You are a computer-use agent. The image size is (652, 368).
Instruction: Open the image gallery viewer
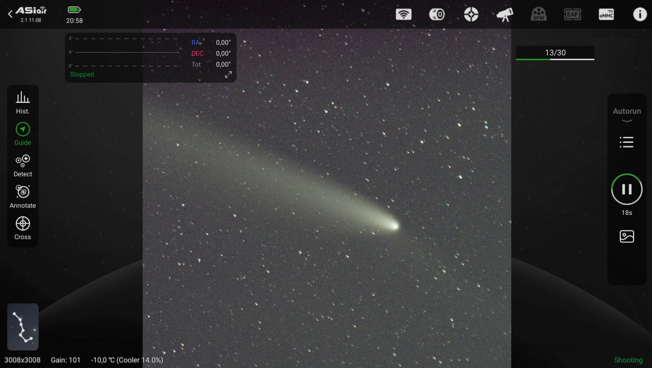[626, 236]
